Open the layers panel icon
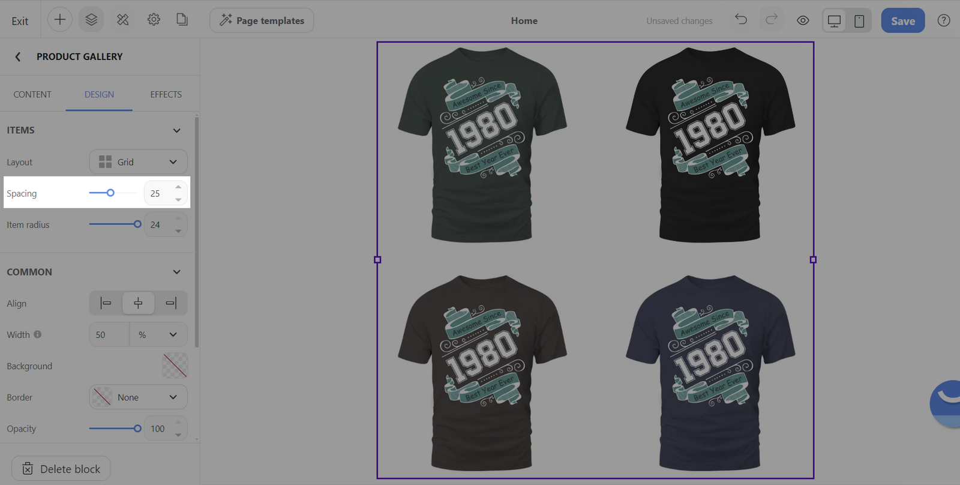Screen dimensions: 960x485 [91, 20]
